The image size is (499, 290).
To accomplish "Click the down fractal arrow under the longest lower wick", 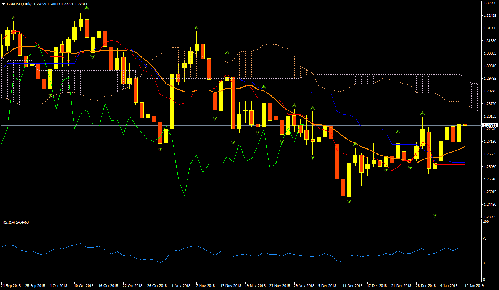I will [435, 216].
